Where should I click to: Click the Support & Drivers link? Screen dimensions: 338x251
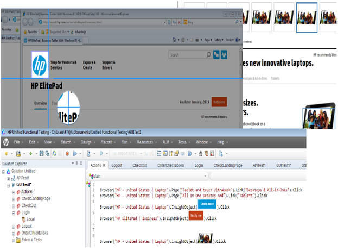point(109,65)
